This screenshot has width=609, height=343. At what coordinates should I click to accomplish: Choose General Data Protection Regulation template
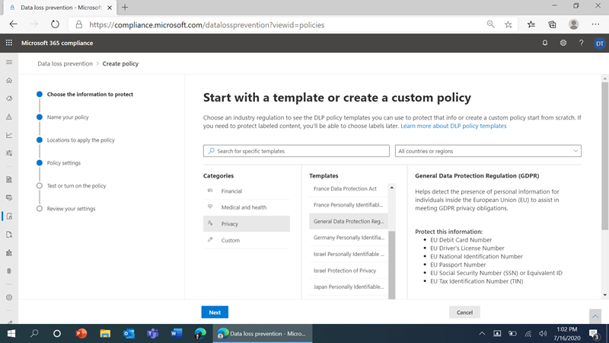point(349,221)
